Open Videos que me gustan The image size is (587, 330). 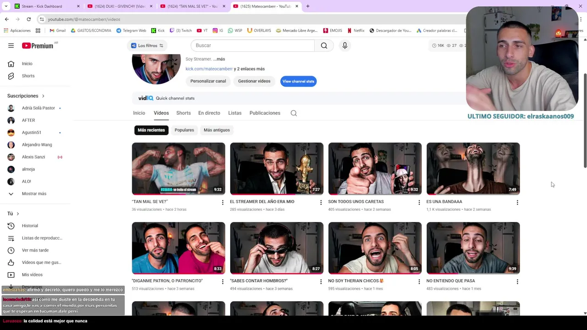coord(41,262)
